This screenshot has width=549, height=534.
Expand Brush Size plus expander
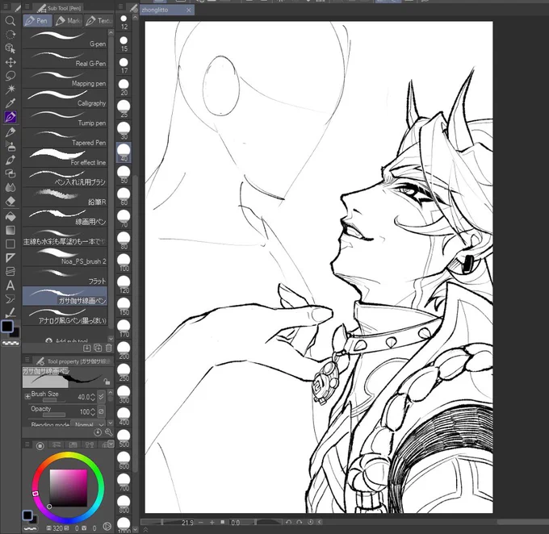pos(27,397)
